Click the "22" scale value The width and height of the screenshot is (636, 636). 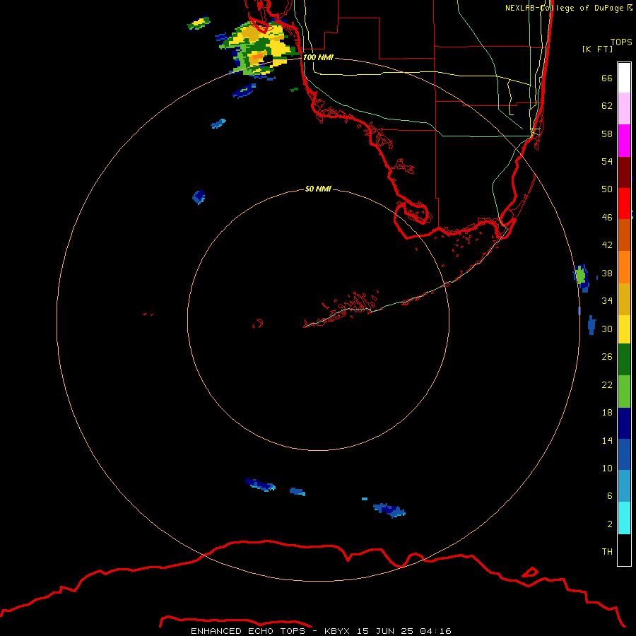coord(607,384)
